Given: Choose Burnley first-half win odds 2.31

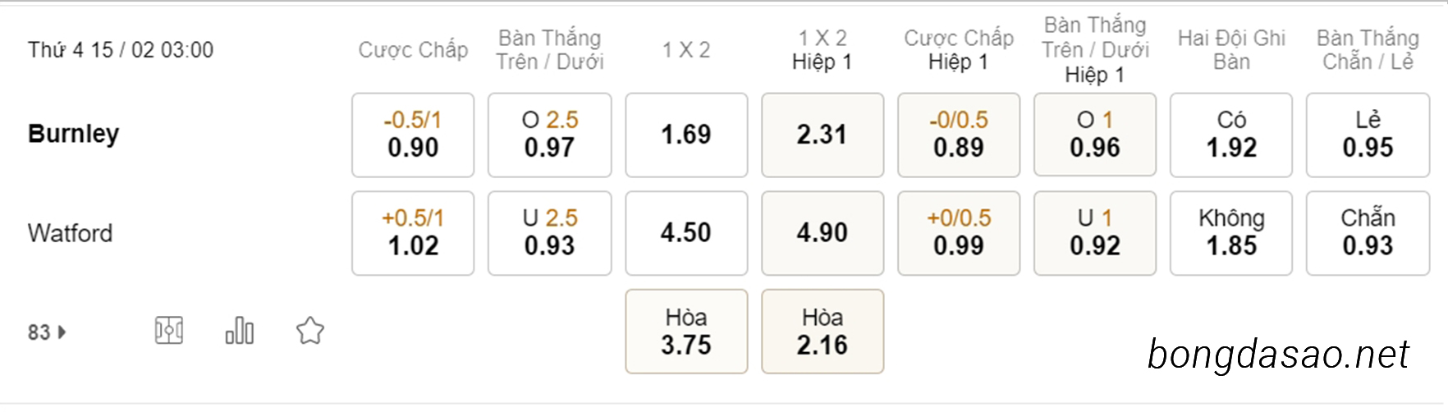Looking at the screenshot, I should pyautogui.click(x=823, y=135).
